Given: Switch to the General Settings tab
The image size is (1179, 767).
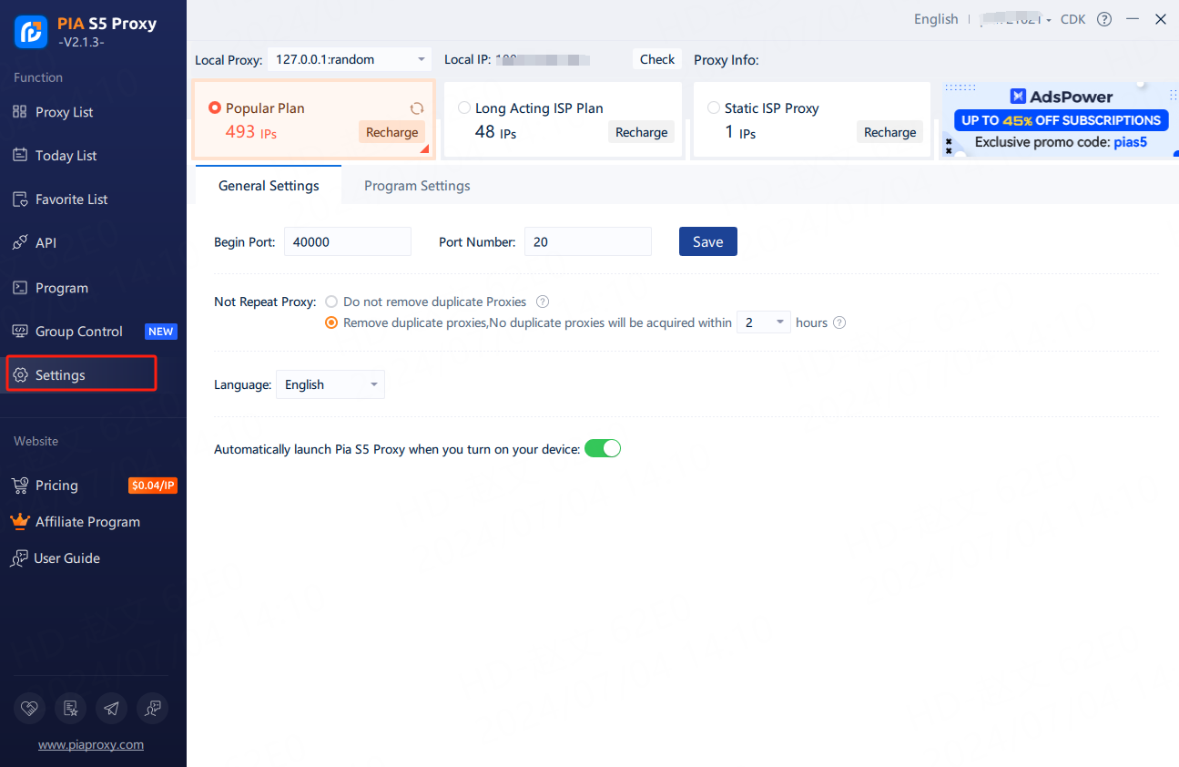Looking at the screenshot, I should (x=269, y=186).
